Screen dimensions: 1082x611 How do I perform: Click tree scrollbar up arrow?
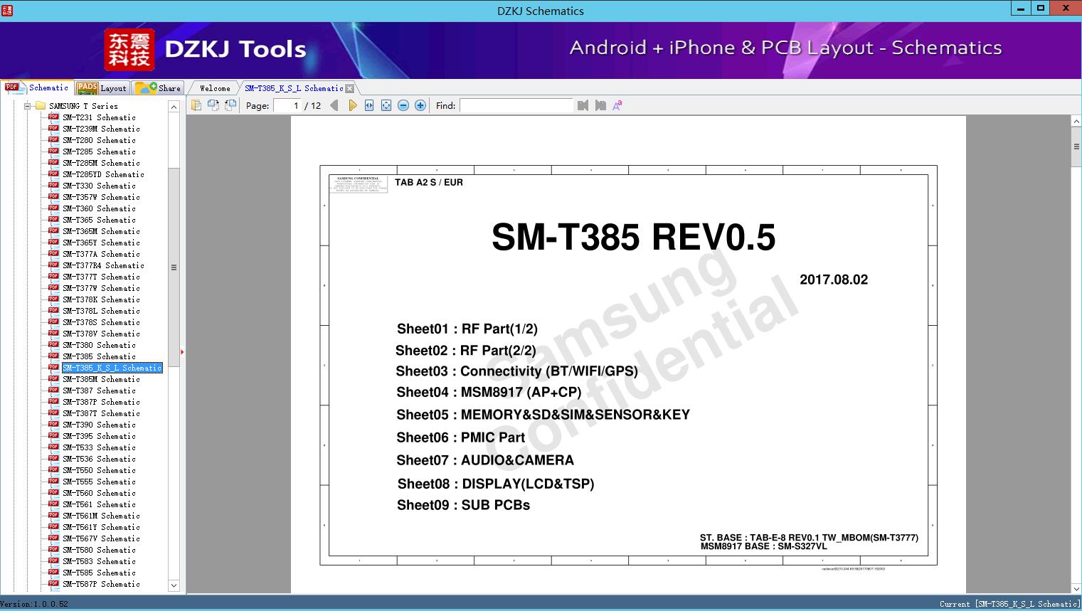click(174, 107)
